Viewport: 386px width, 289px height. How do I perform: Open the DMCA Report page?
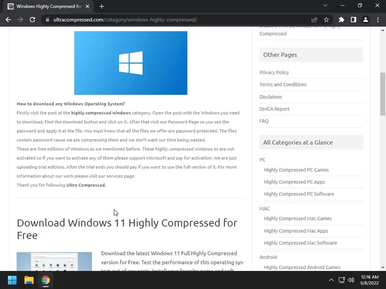tap(274, 109)
